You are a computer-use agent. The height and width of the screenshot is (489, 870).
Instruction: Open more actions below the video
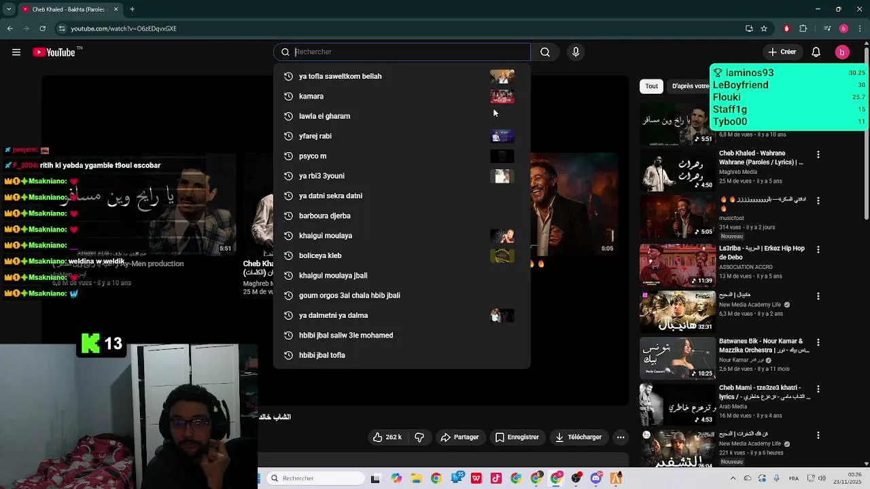(621, 437)
